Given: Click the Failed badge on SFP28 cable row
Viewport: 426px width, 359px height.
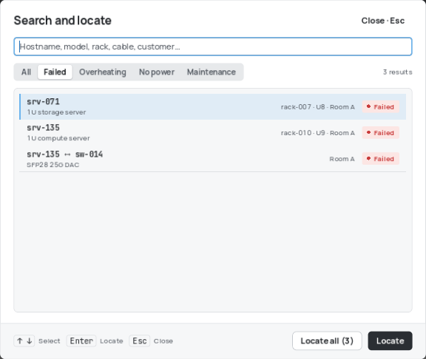Looking at the screenshot, I should click(x=381, y=159).
